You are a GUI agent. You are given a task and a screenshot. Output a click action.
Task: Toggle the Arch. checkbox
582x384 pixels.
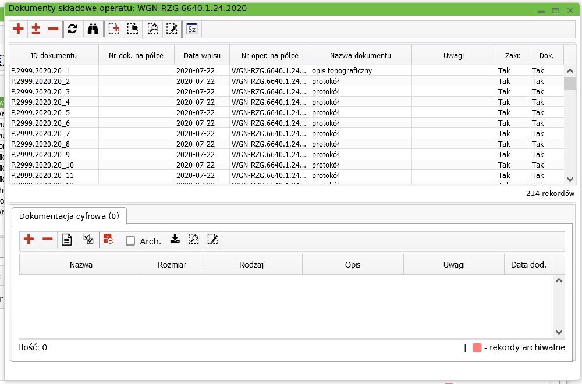pyautogui.click(x=130, y=241)
